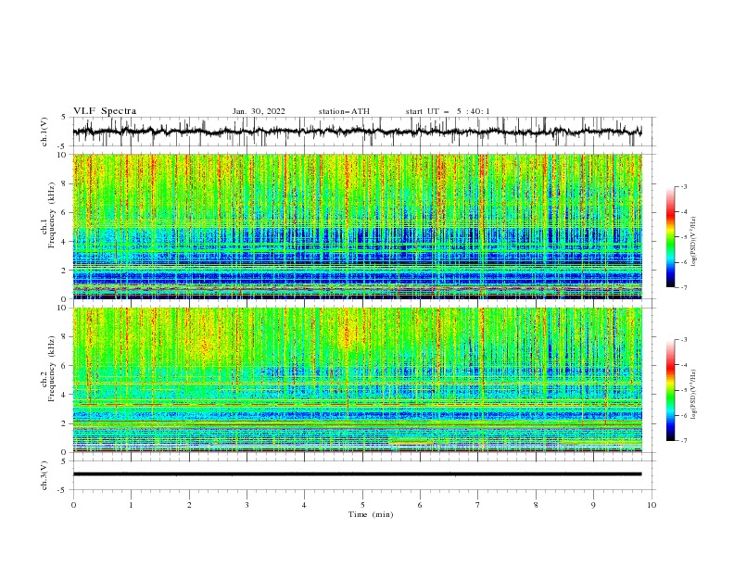734x567 pixels.
Task: Click the "-3" tick on ch.1 colorbar
Action: click(683, 186)
